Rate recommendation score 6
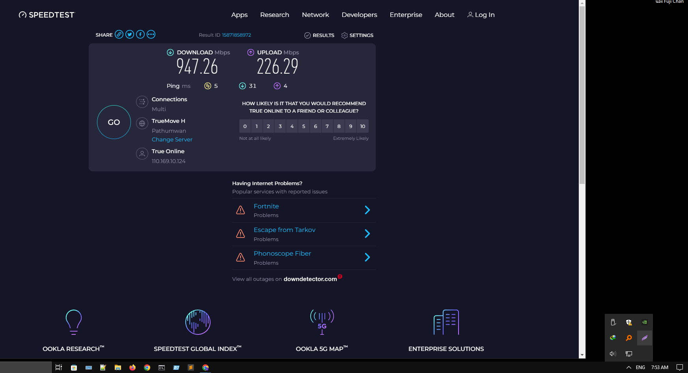 [x=315, y=126]
